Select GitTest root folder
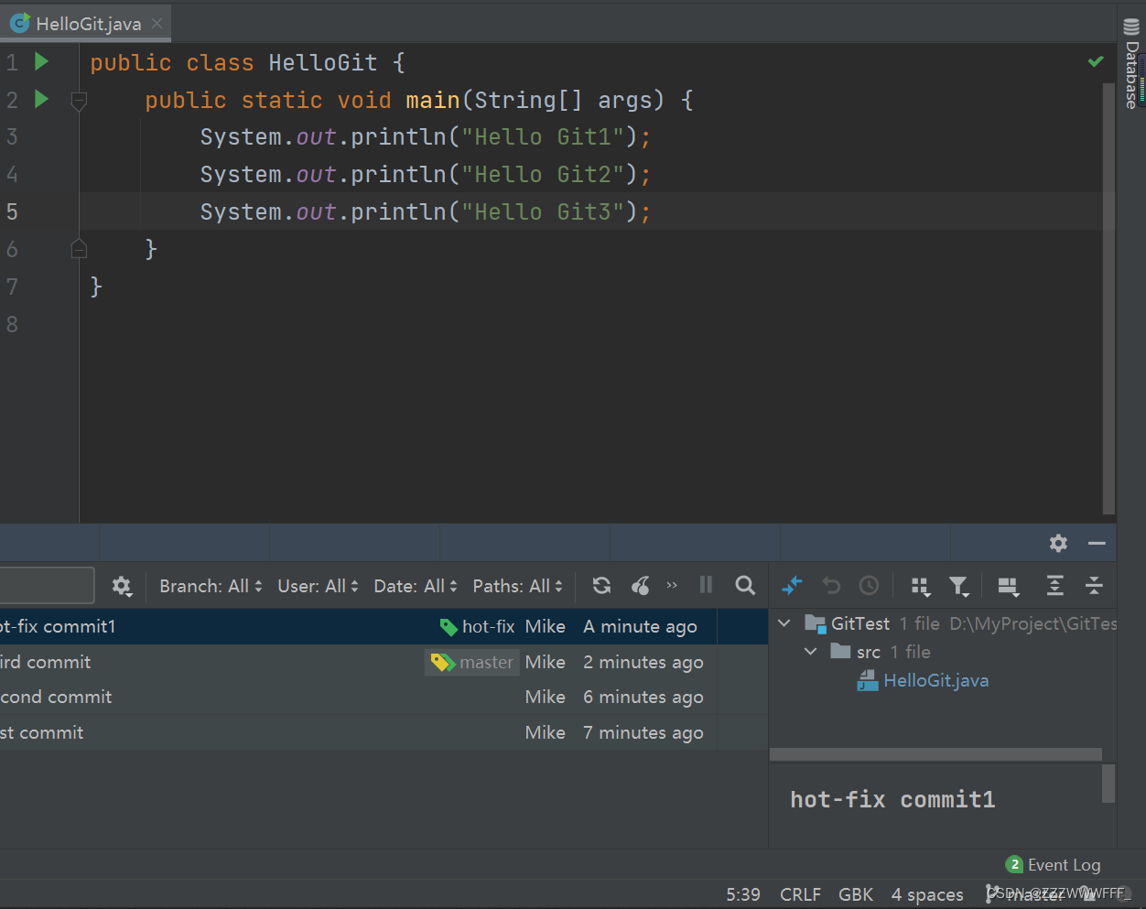 859,623
